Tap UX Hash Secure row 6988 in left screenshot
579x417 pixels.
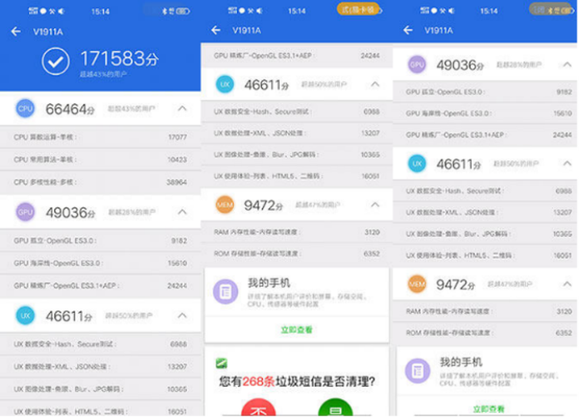101,344
